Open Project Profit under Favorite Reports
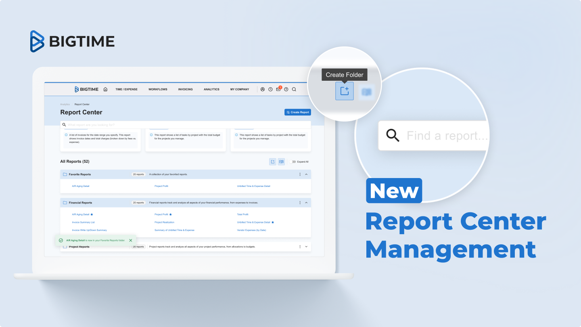The width and height of the screenshot is (581, 327). [161, 186]
